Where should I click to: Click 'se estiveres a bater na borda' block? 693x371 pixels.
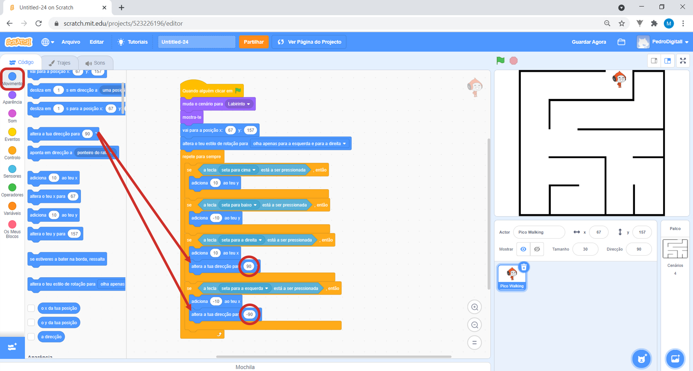pyautogui.click(x=67, y=259)
